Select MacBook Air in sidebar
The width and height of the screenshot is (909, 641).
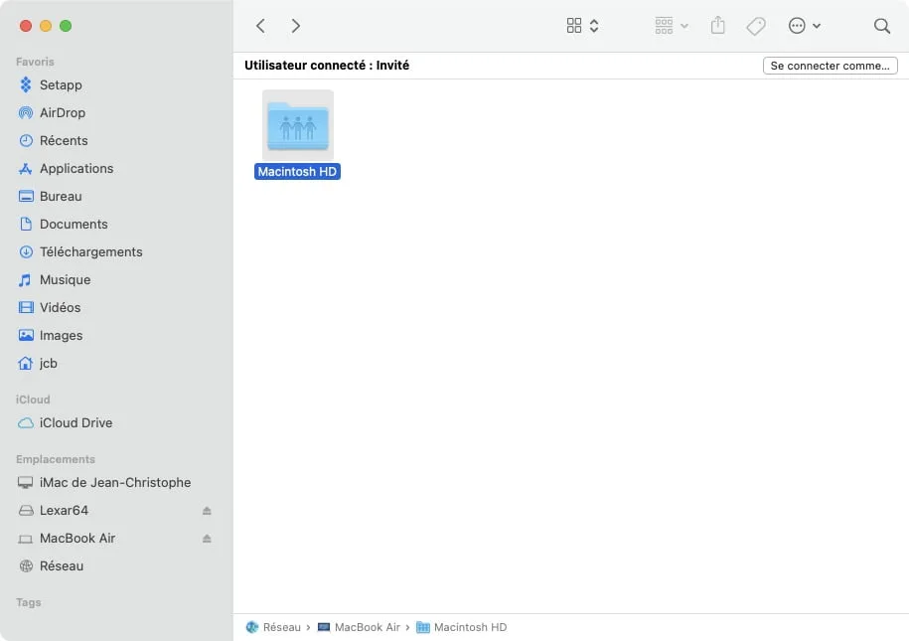pyautogui.click(x=77, y=539)
